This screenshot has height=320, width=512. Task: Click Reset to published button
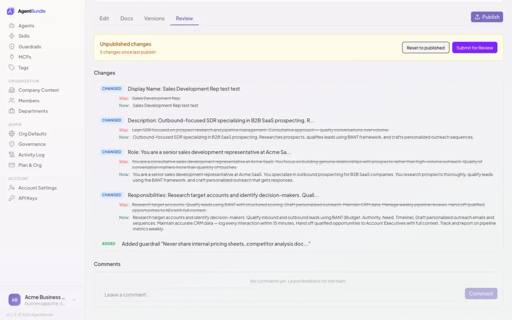pos(426,48)
